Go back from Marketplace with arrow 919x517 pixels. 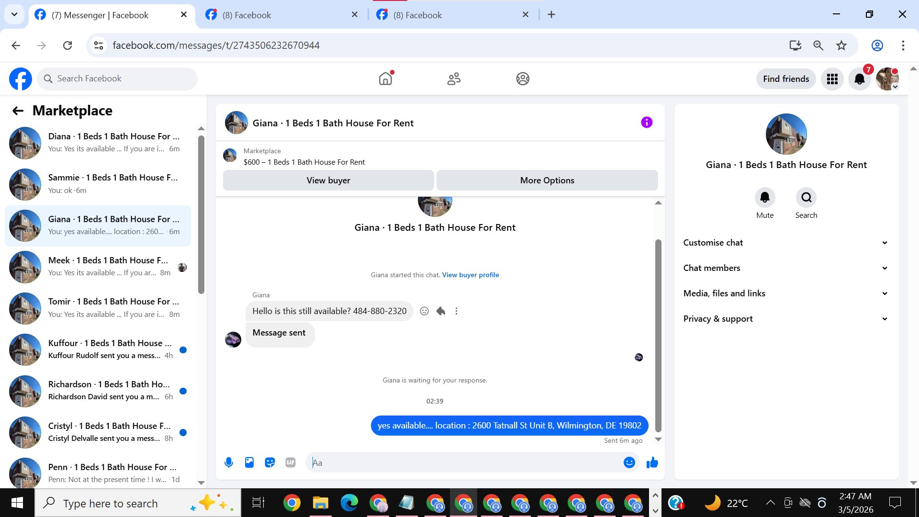click(x=18, y=111)
